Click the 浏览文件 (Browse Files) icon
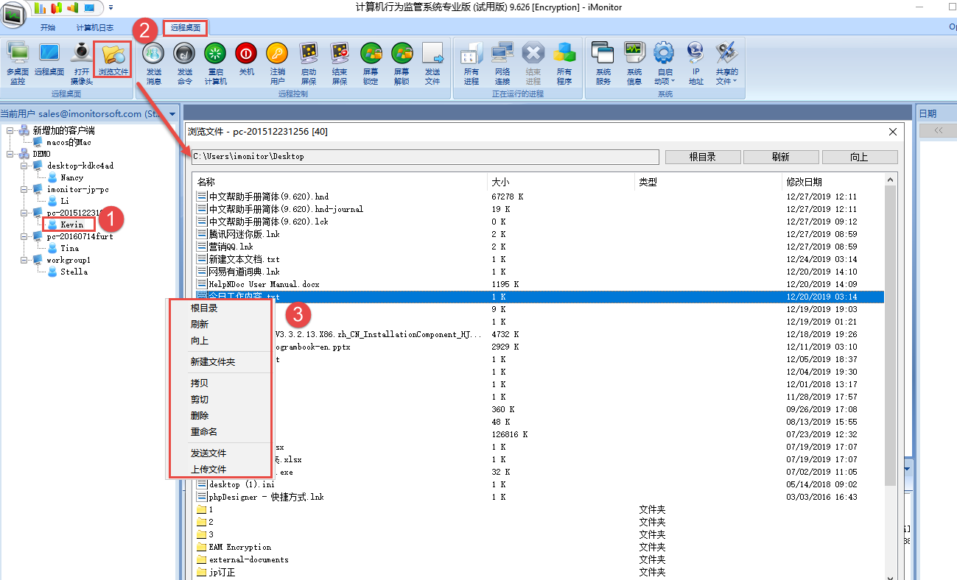The height and width of the screenshot is (580, 957). point(113,62)
